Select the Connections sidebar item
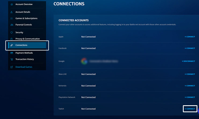The width and height of the screenshot is (199, 119). (x=27, y=45)
